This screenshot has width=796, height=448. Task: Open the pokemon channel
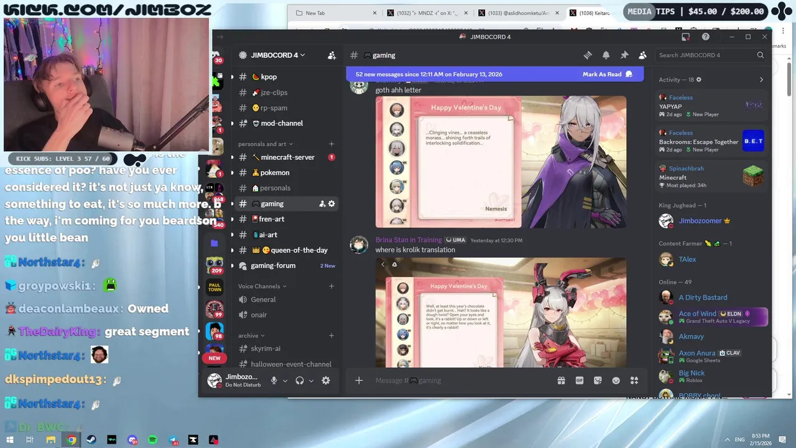286,172
